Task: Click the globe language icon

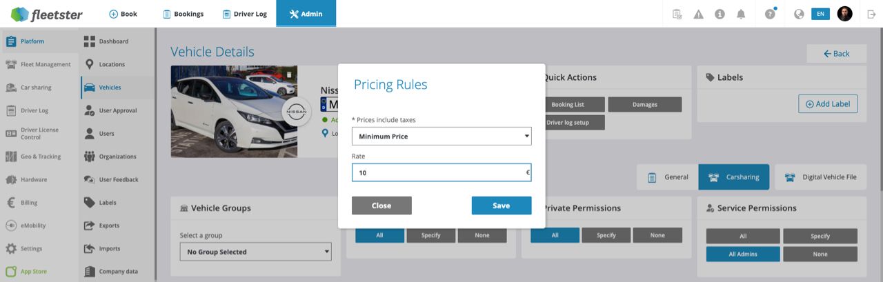Action: (799, 14)
